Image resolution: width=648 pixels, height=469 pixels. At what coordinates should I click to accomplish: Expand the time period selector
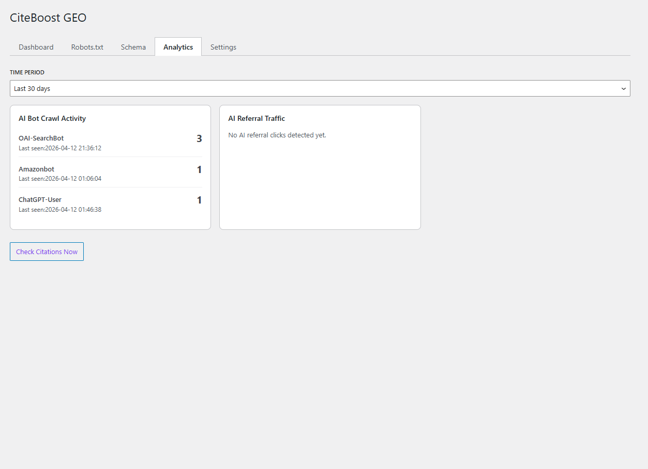click(320, 88)
